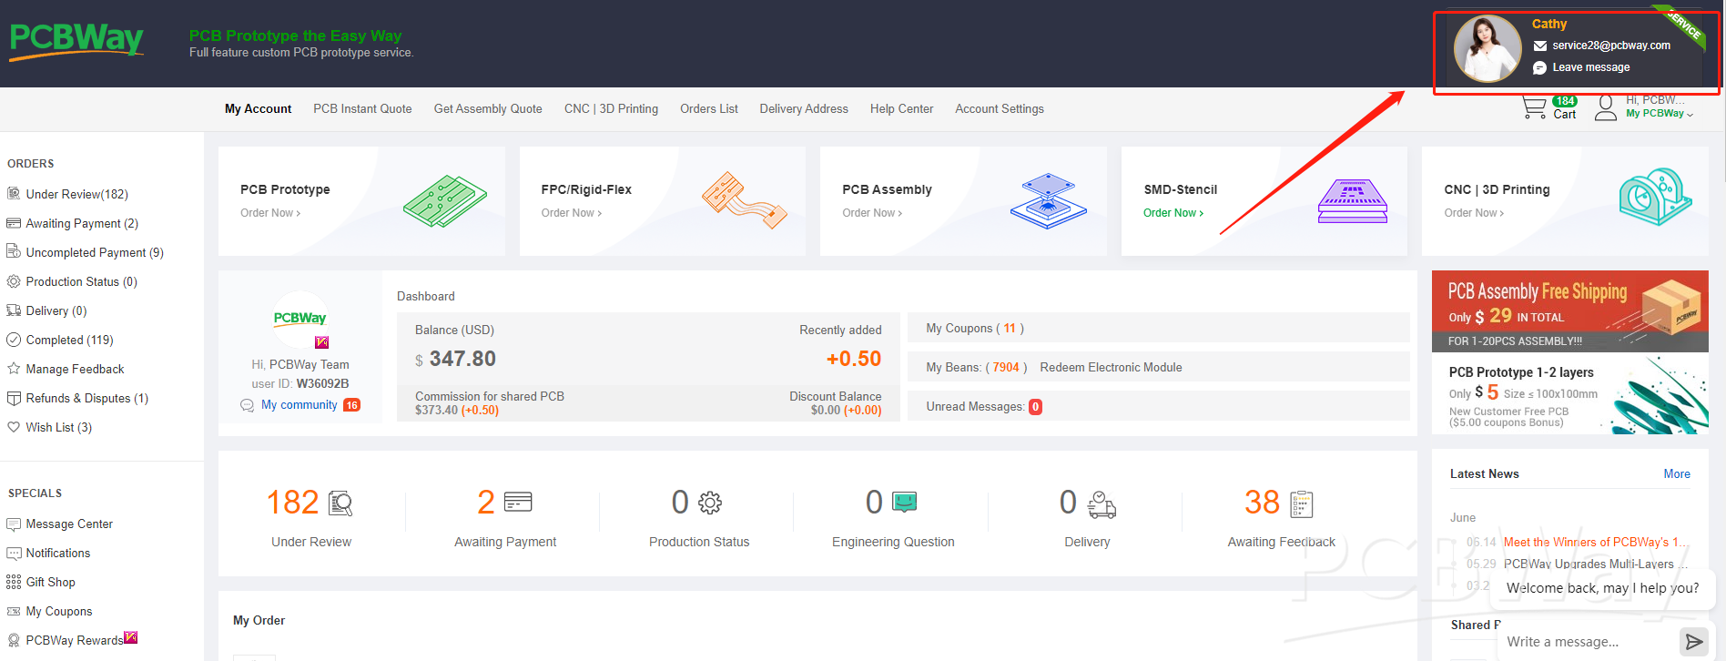Click PCB Assembly Free Shipping banner

[1570, 311]
